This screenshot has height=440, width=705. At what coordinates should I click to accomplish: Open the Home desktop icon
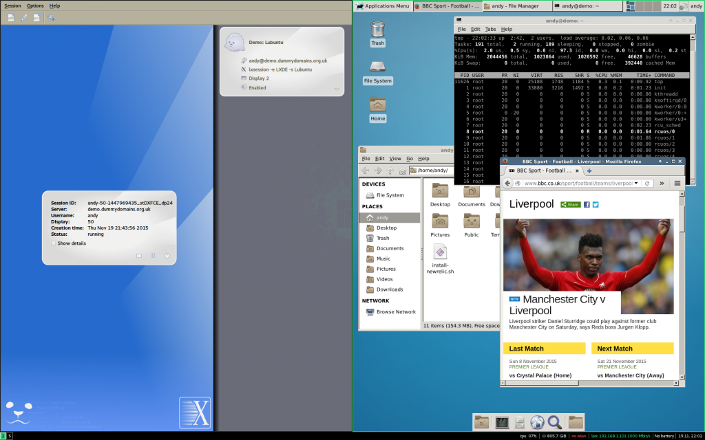coord(378,109)
